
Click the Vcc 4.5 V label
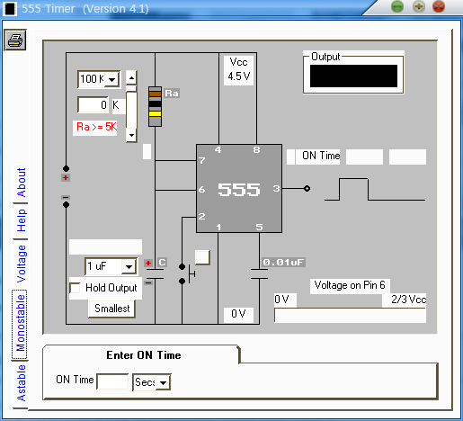239,69
